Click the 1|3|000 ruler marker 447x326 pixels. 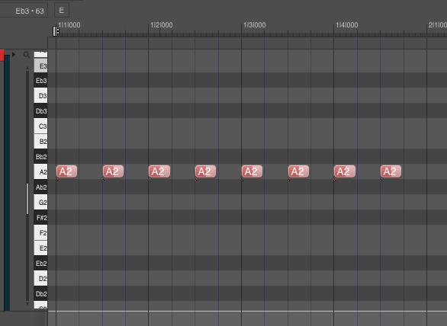tap(255, 25)
